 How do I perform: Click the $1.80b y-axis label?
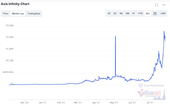point(10,49)
